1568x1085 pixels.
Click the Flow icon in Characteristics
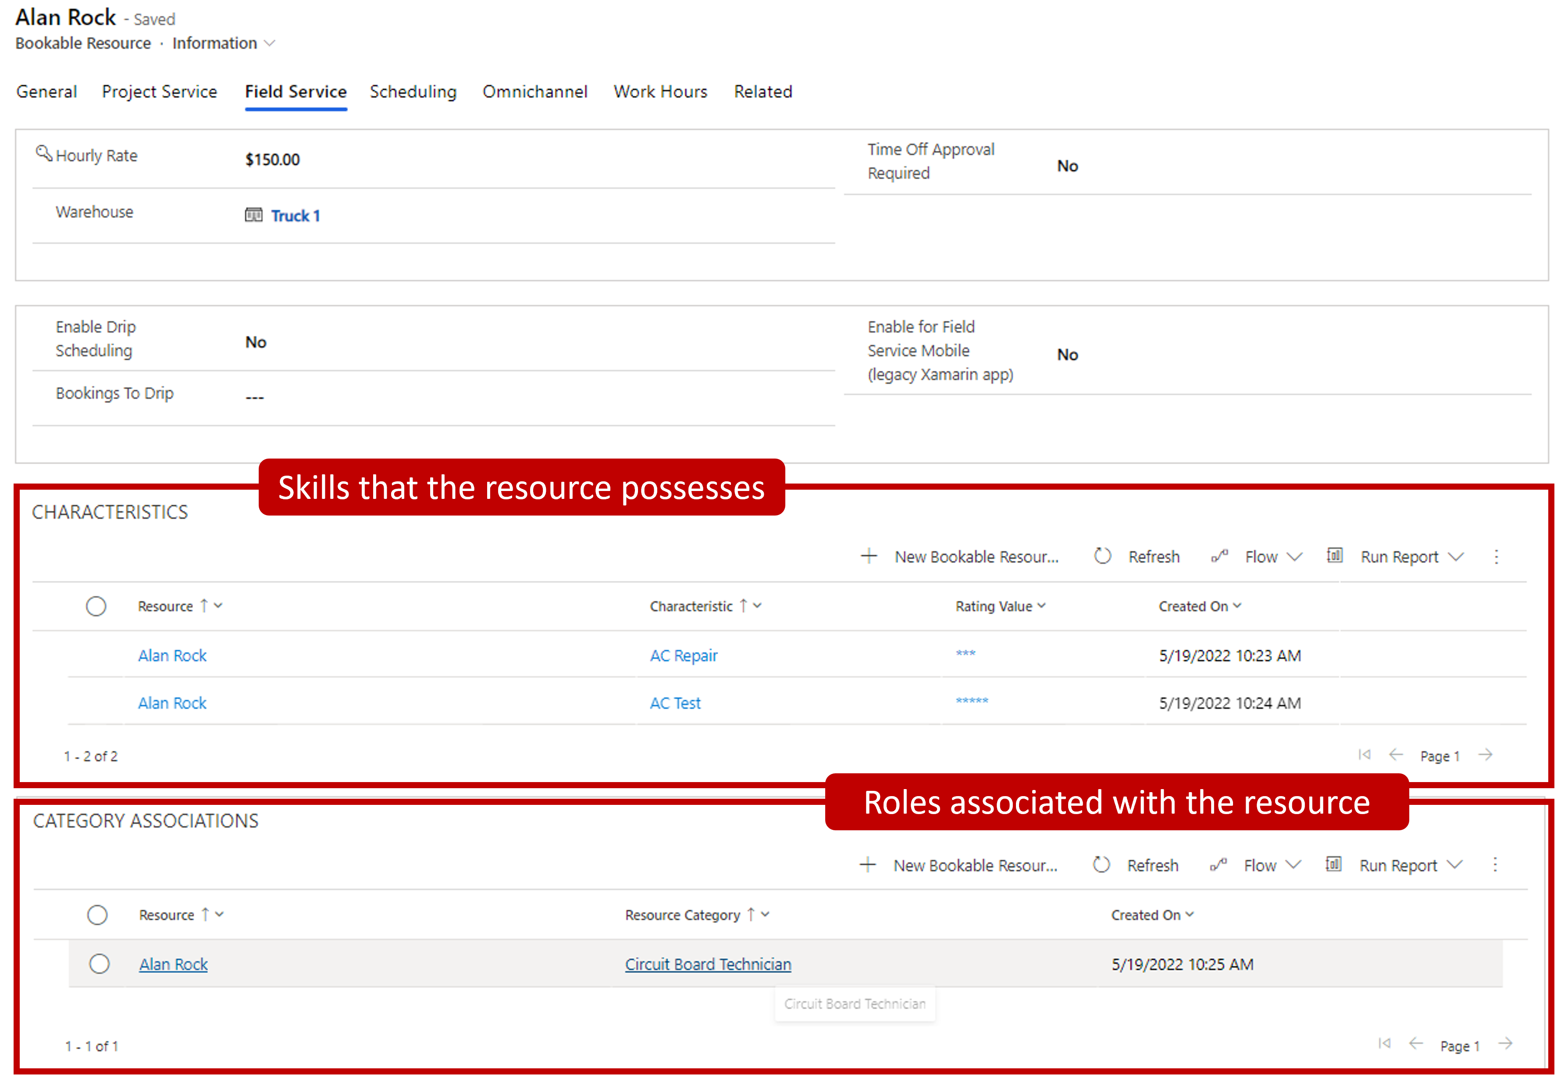1219,556
